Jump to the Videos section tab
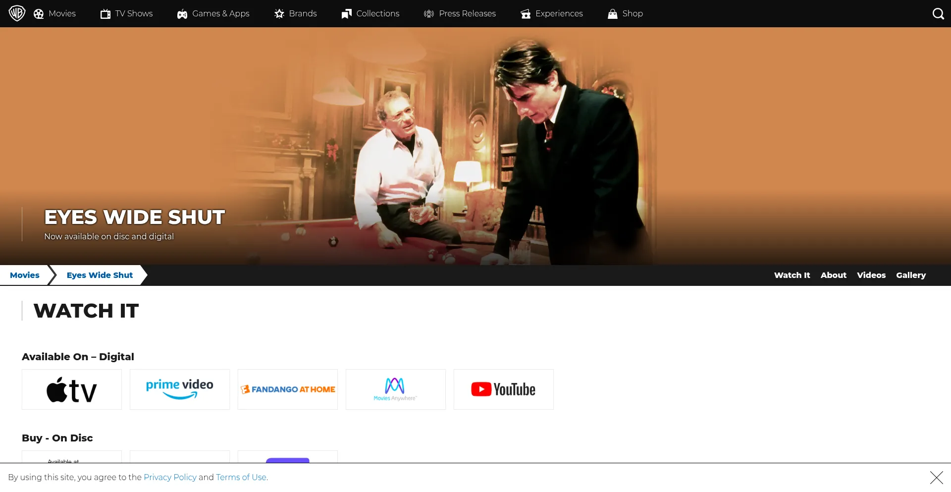 point(871,275)
